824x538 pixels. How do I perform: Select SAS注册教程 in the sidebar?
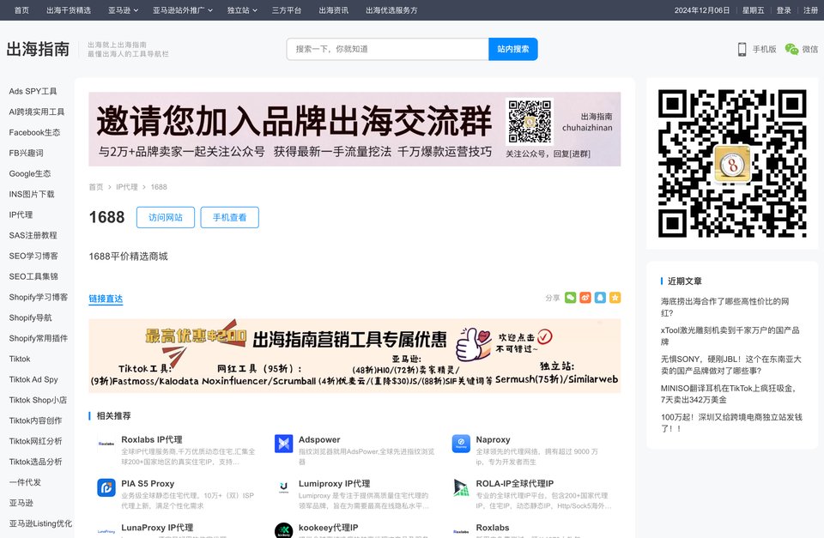tap(33, 235)
